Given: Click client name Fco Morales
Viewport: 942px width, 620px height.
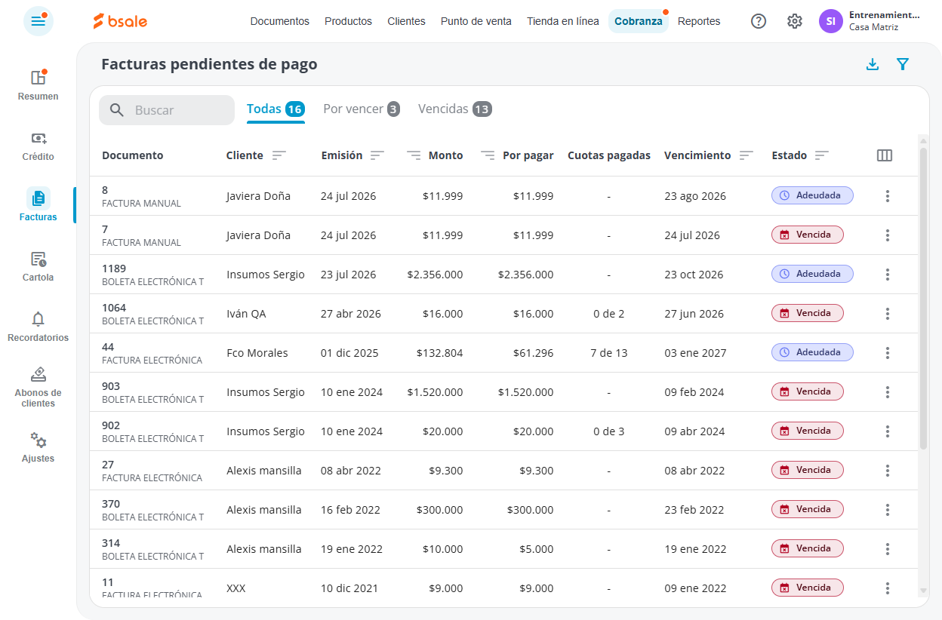Looking at the screenshot, I should coord(257,353).
